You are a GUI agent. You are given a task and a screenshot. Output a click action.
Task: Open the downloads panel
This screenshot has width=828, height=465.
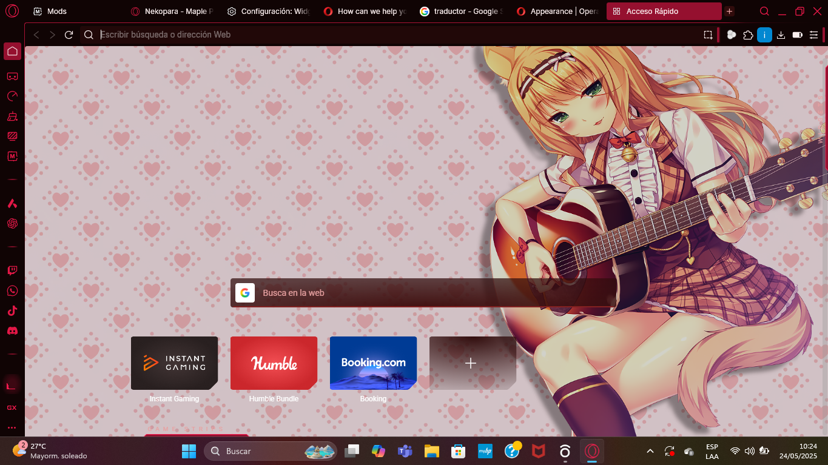(x=781, y=35)
